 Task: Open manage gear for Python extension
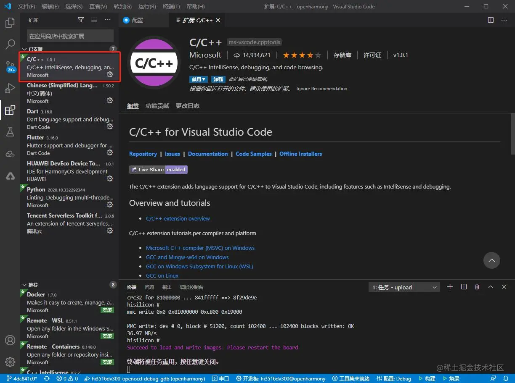pos(110,205)
